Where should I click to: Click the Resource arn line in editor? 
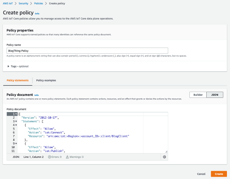click(78, 136)
